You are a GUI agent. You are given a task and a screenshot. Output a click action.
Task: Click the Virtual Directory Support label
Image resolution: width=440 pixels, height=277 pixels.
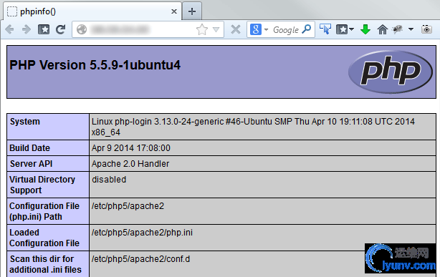pos(42,185)
